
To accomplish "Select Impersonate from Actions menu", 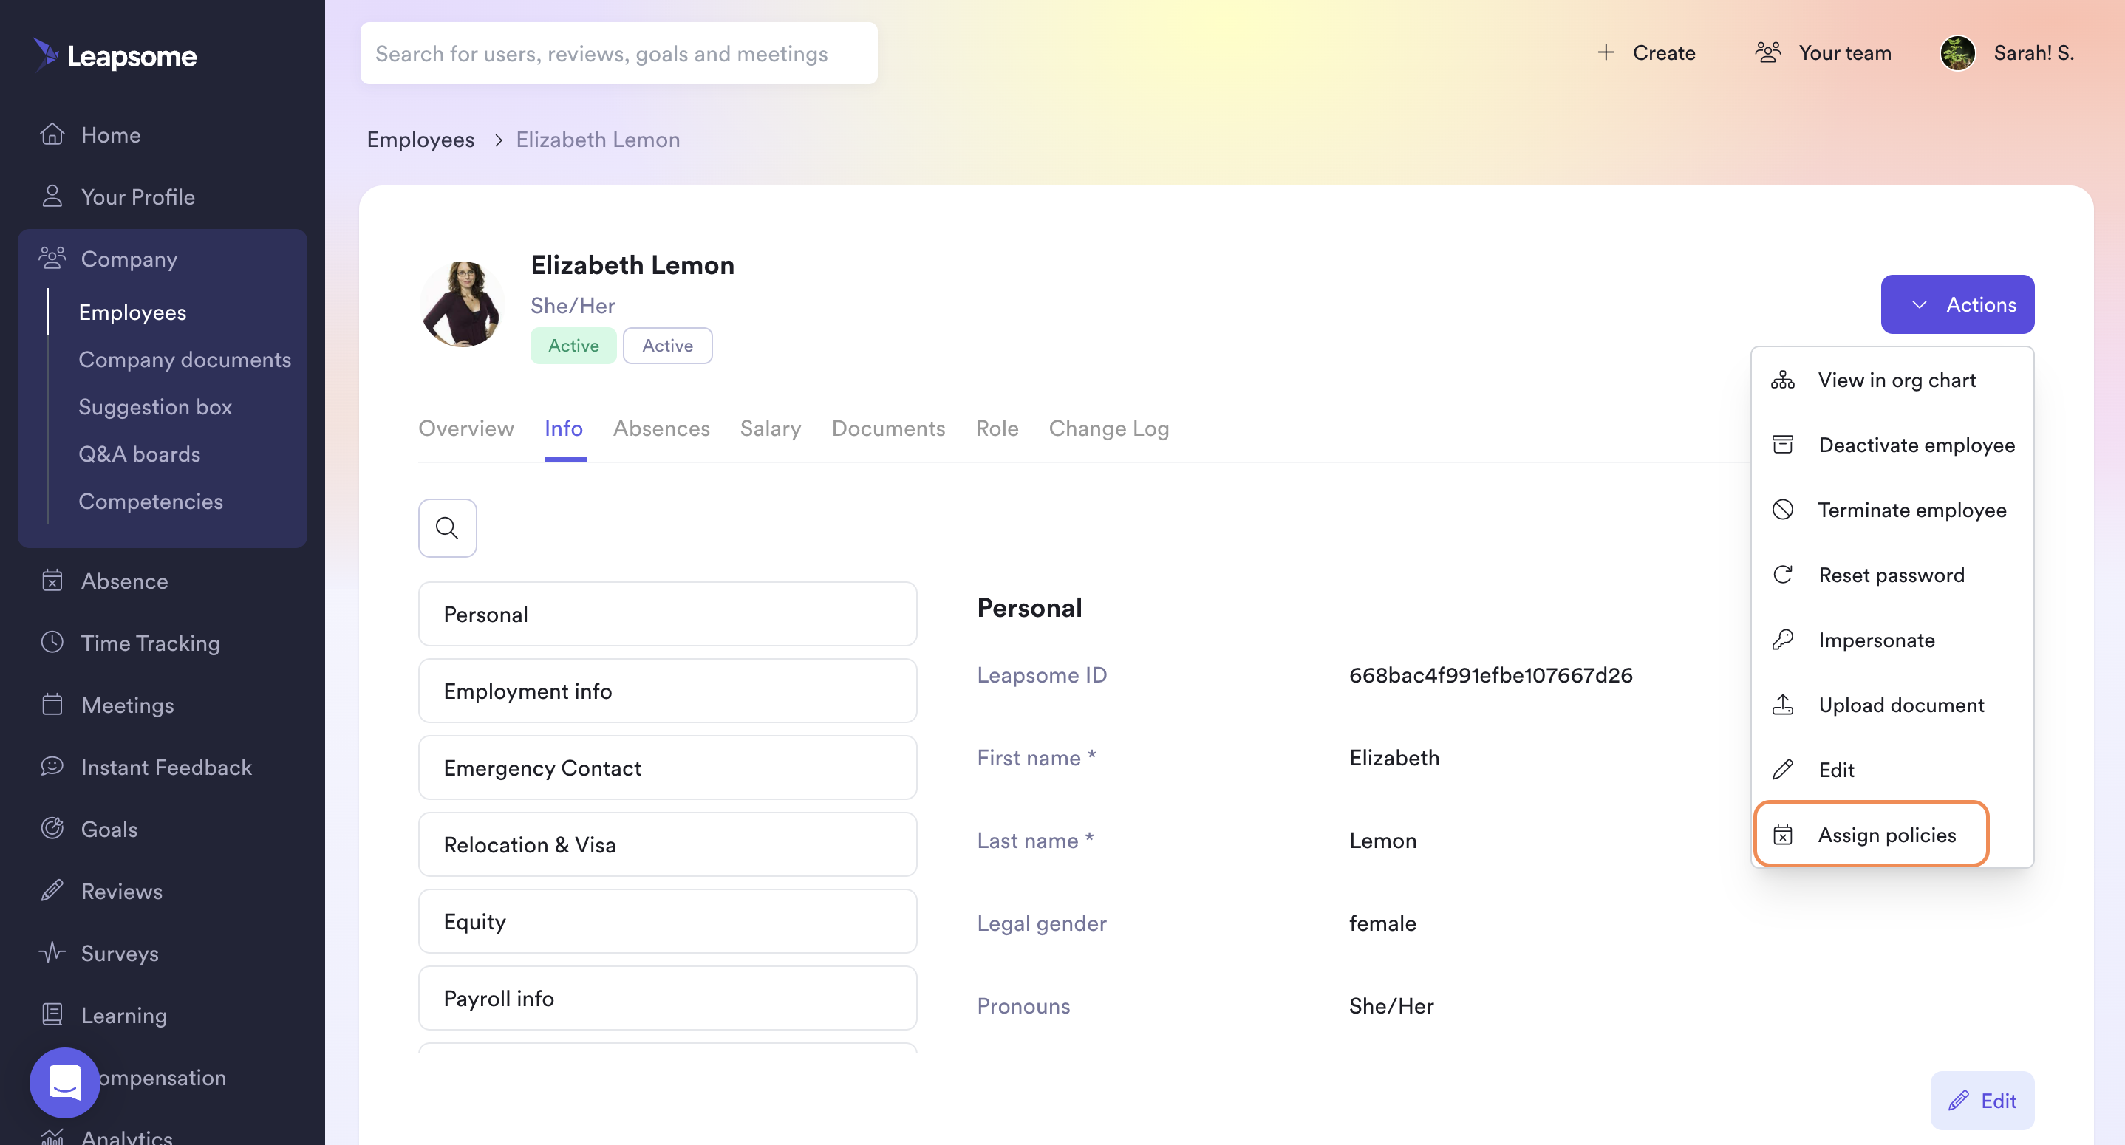I will [x=1892, y=640].
